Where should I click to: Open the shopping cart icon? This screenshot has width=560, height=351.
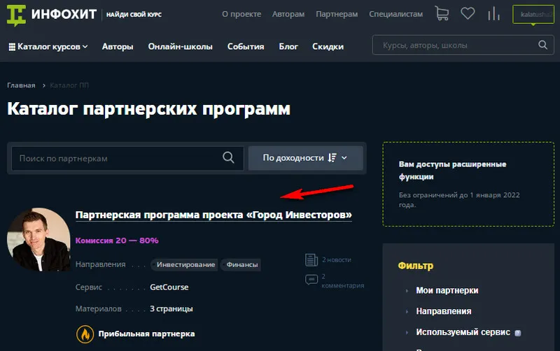click(442, 13)
